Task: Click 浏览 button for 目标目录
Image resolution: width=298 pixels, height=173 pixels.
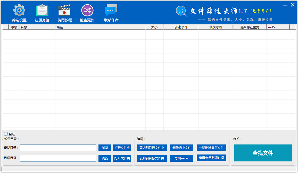Action: (105, 158)
